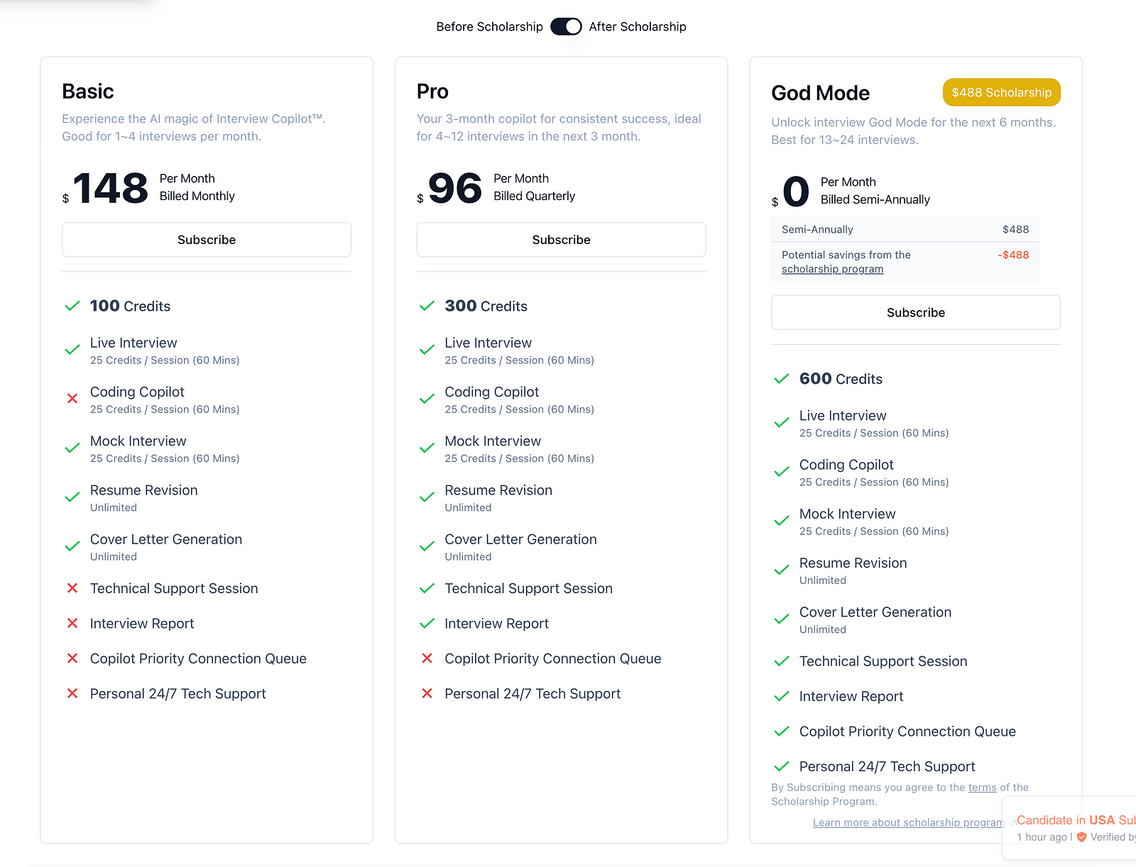This screenshot has height=867, width=1136.
Task: Click the Pro plan title
Action: (x=432, y=92)
